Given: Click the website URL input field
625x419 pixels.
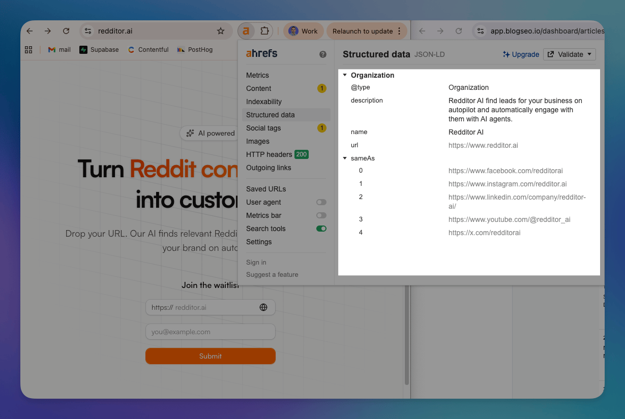Looking at the screenshot, I should [x=211, y=307].
